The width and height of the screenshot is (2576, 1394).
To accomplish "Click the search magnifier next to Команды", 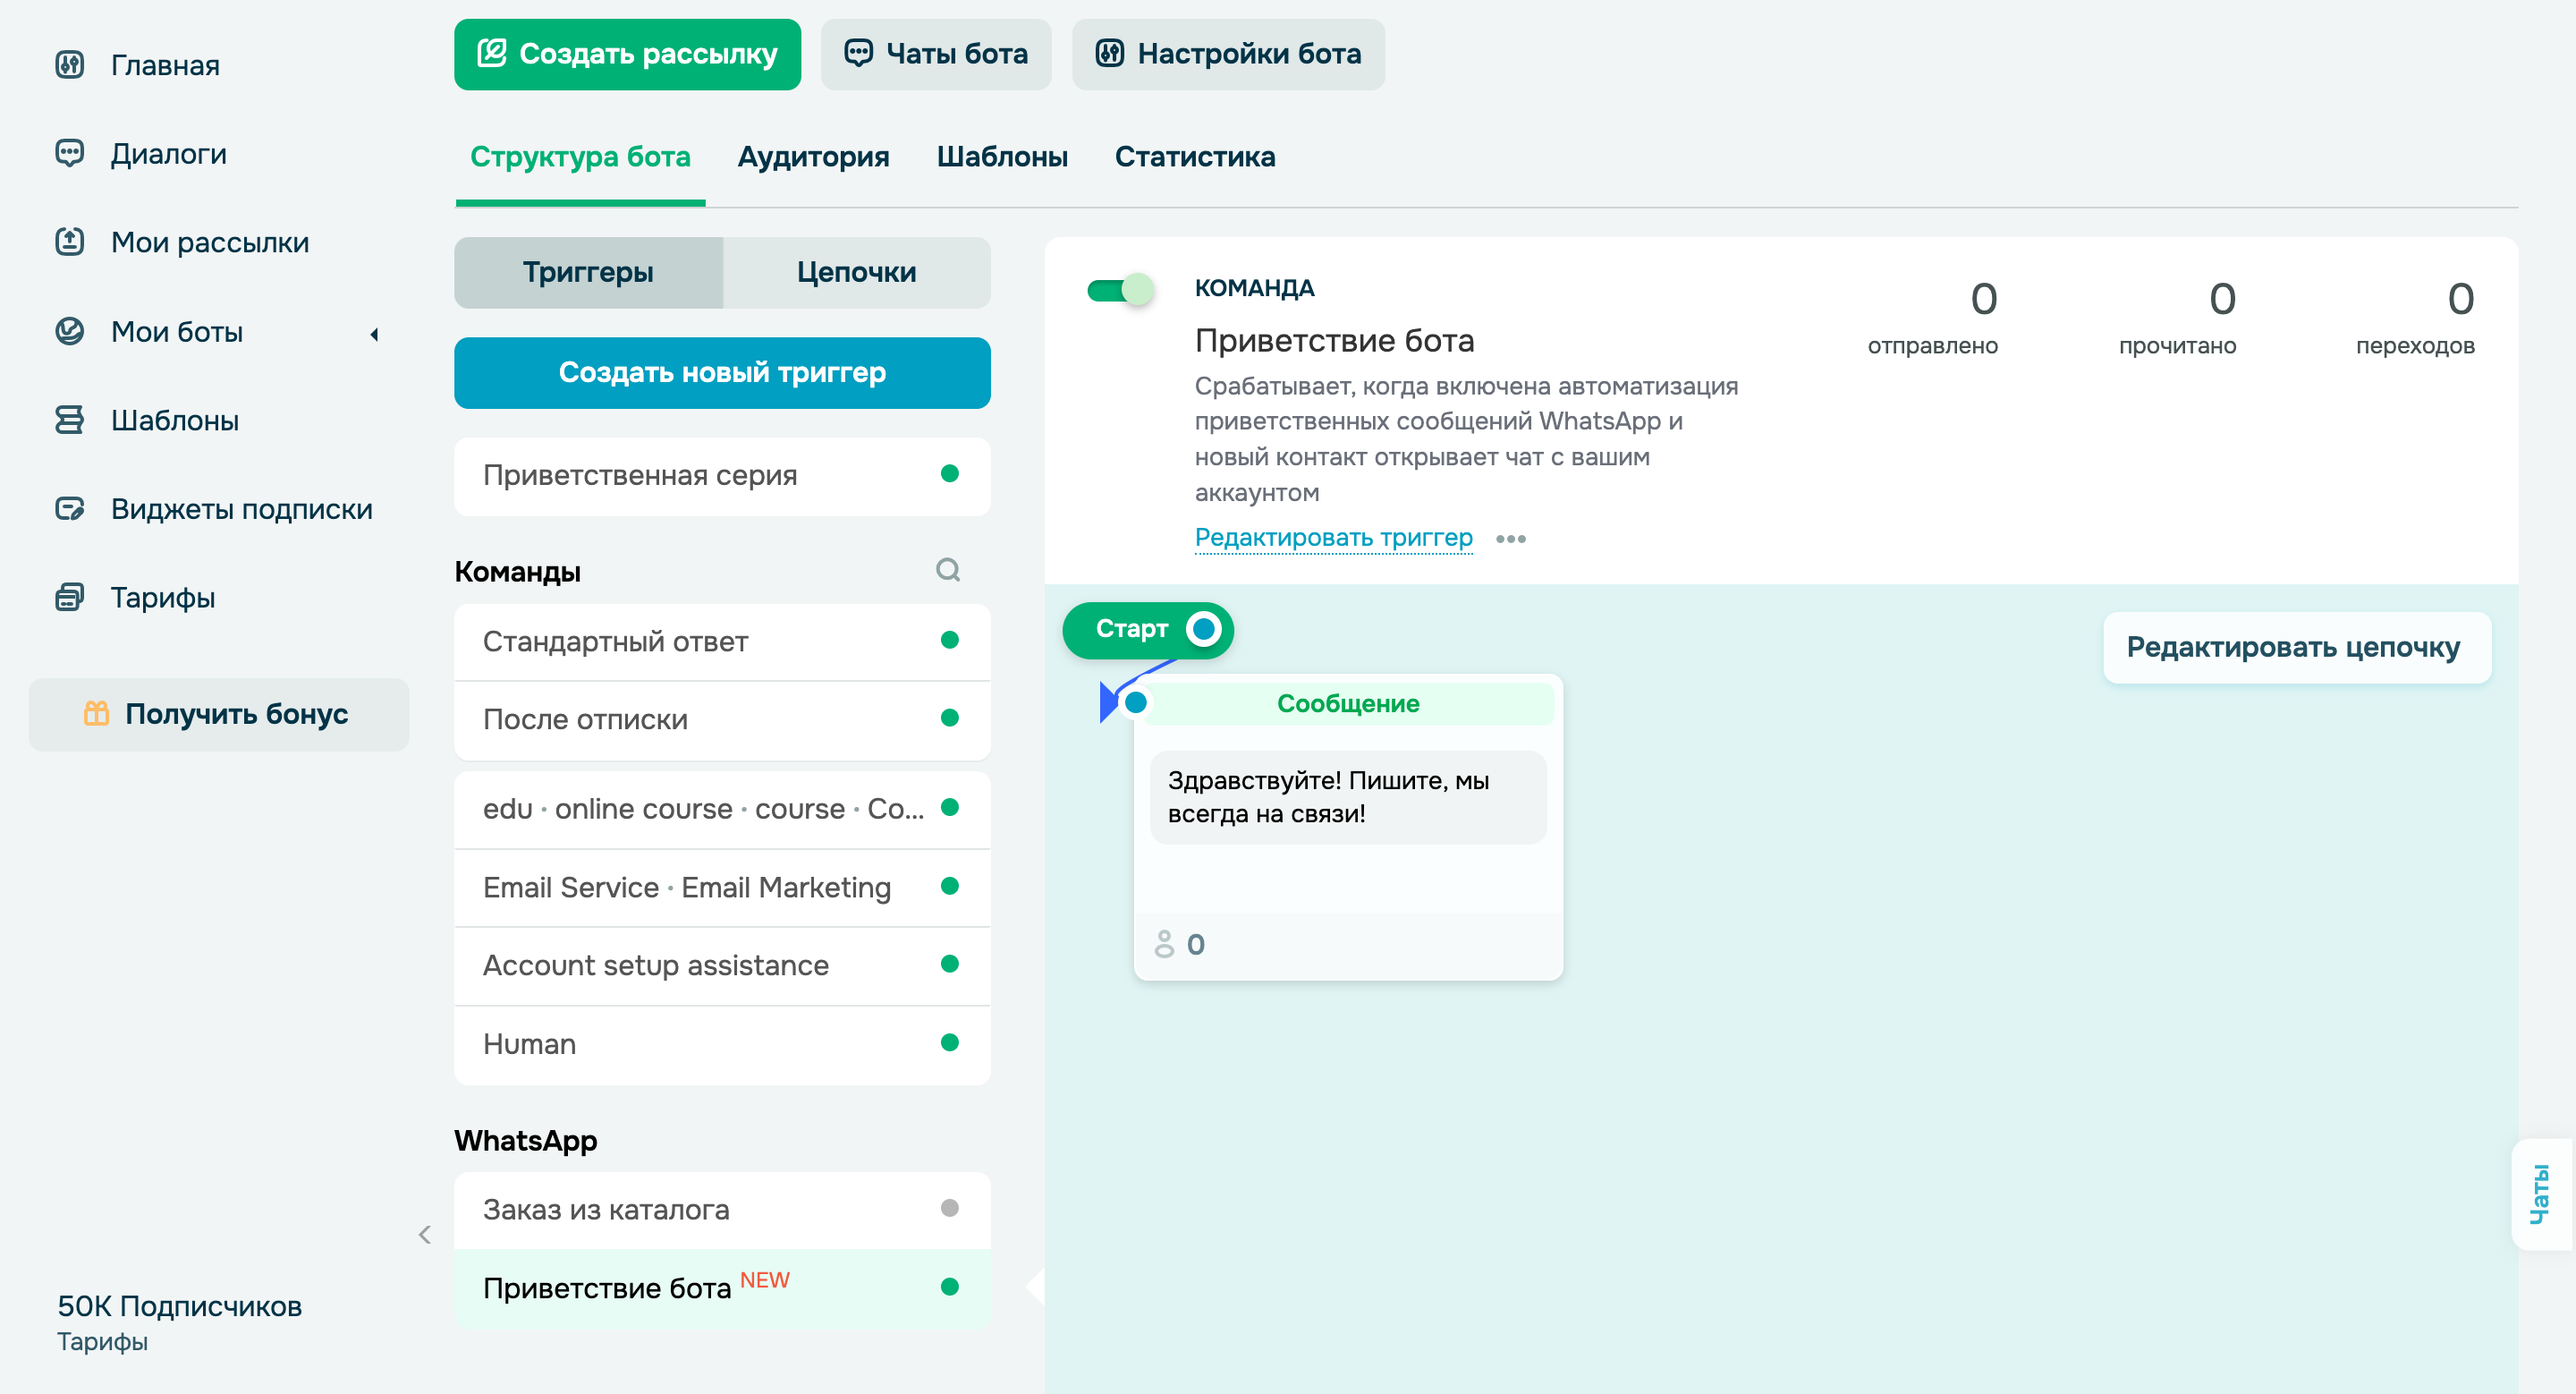I will pyautogui.click(x=947, y=570).
